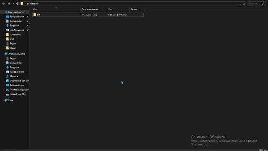Open Рабочий стол under Быстрый доступ

point(17,17)
